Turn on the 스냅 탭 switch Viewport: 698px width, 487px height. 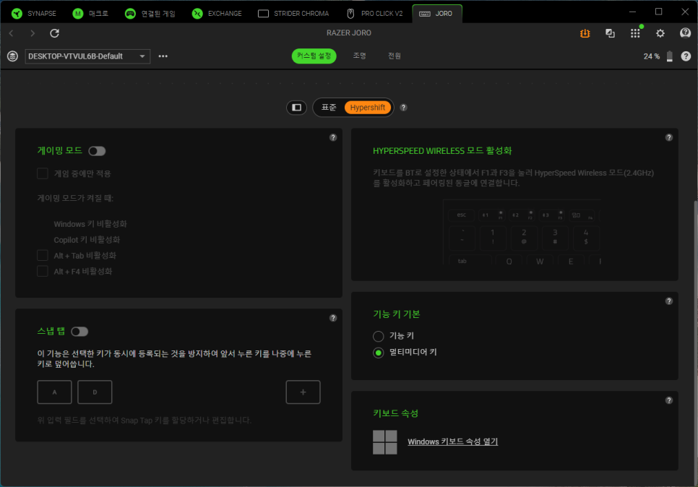79,332
